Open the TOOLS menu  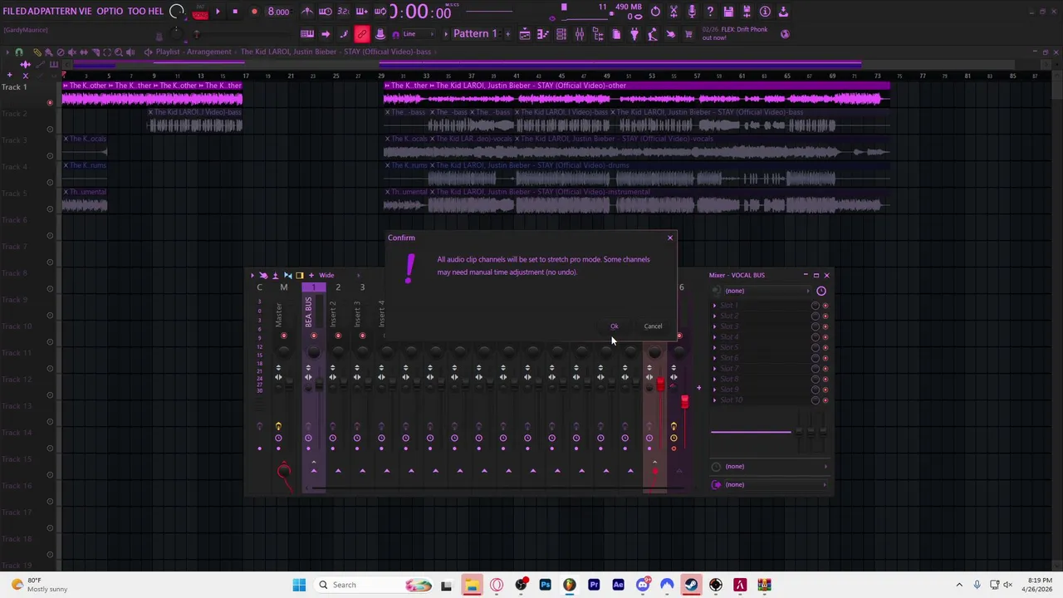coord(137,12)
